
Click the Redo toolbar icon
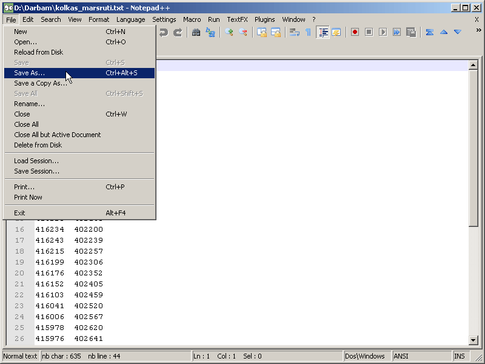(178, 32)
